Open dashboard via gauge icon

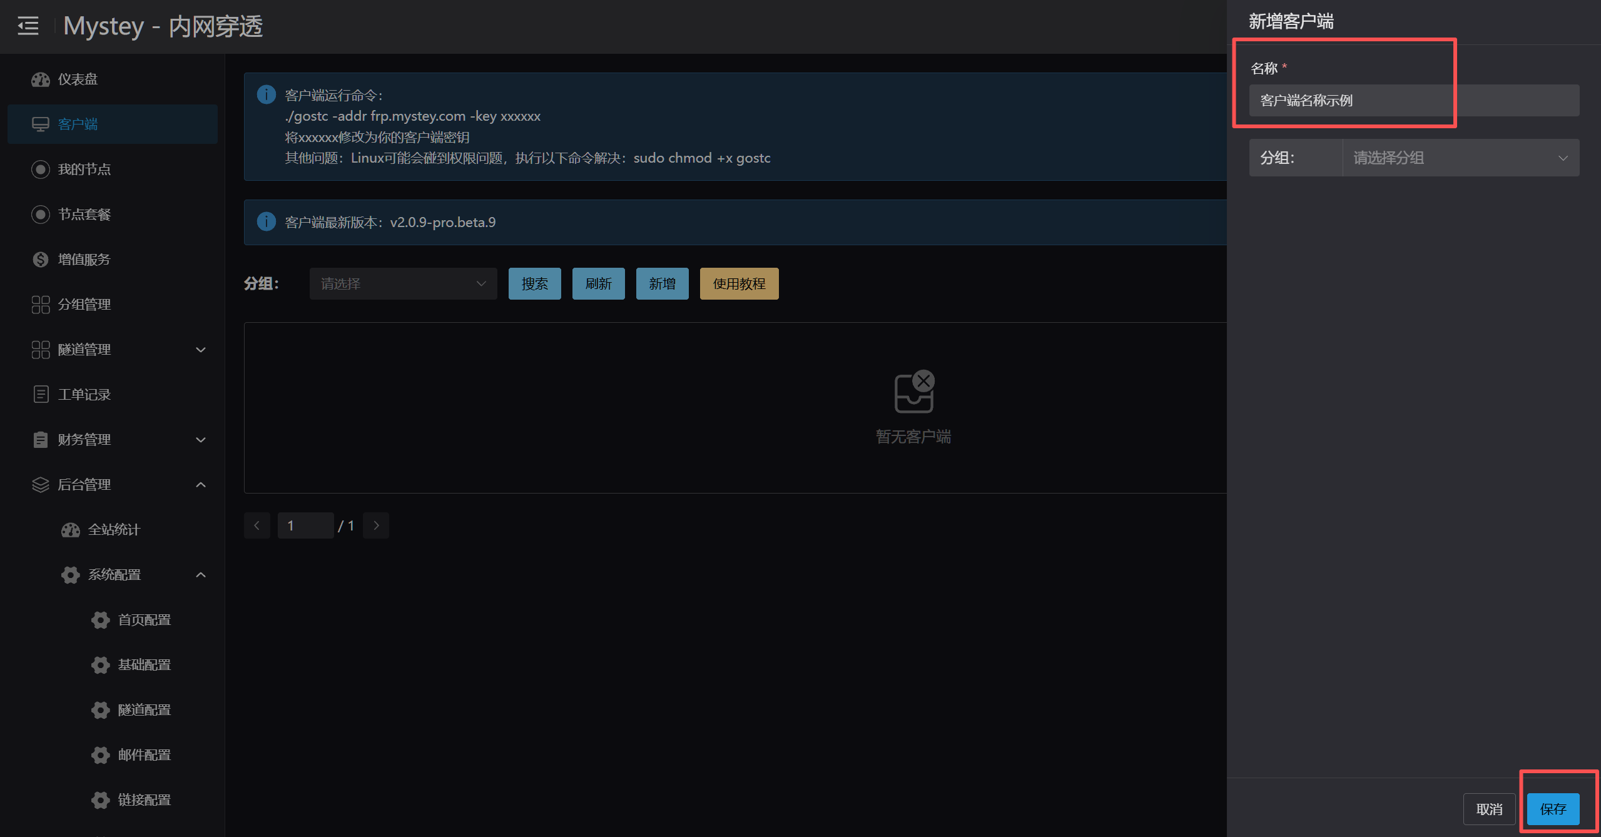coord(41,79)
